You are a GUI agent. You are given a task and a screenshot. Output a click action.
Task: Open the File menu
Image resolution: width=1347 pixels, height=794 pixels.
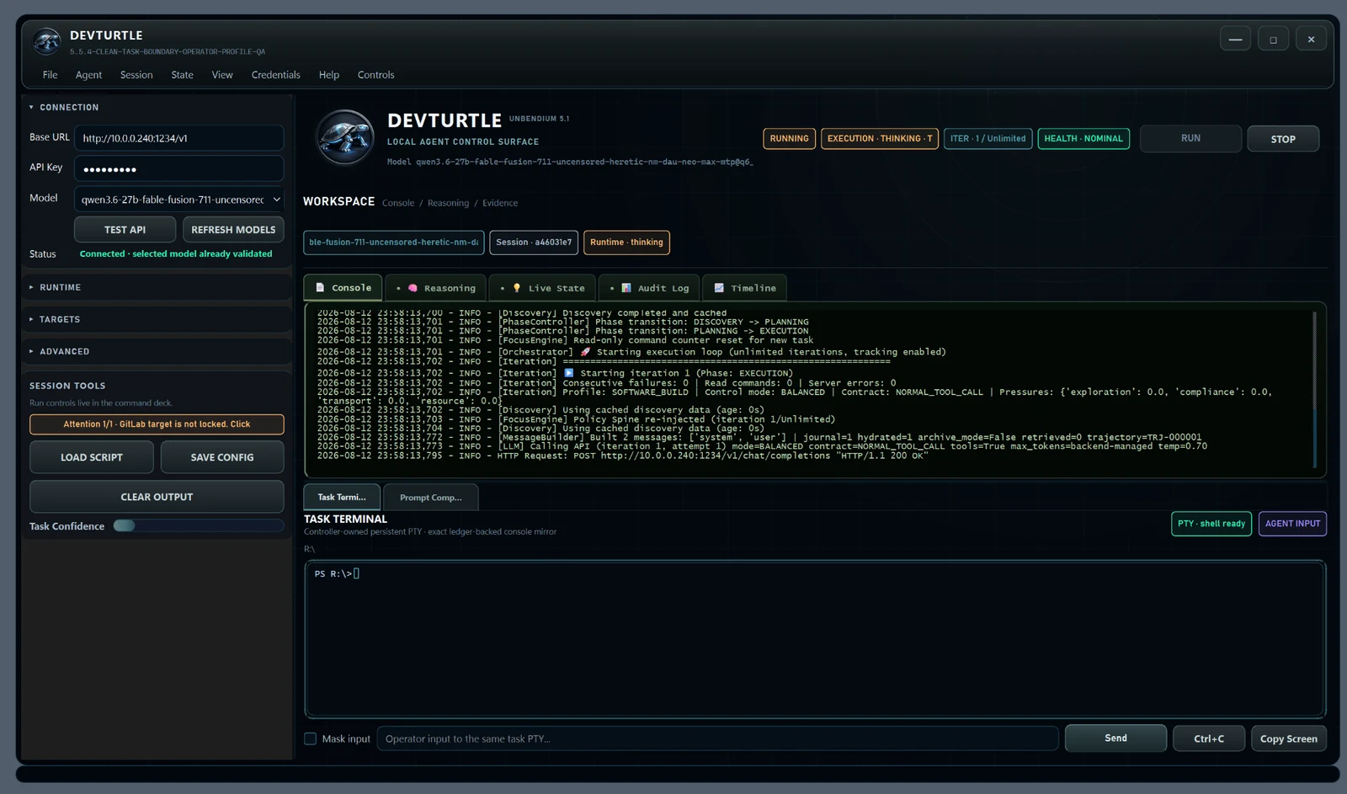tap(51, 75)
